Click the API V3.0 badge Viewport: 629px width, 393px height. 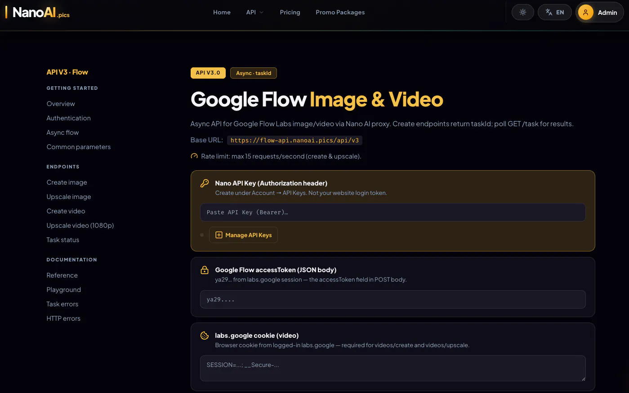click(208, 73)
